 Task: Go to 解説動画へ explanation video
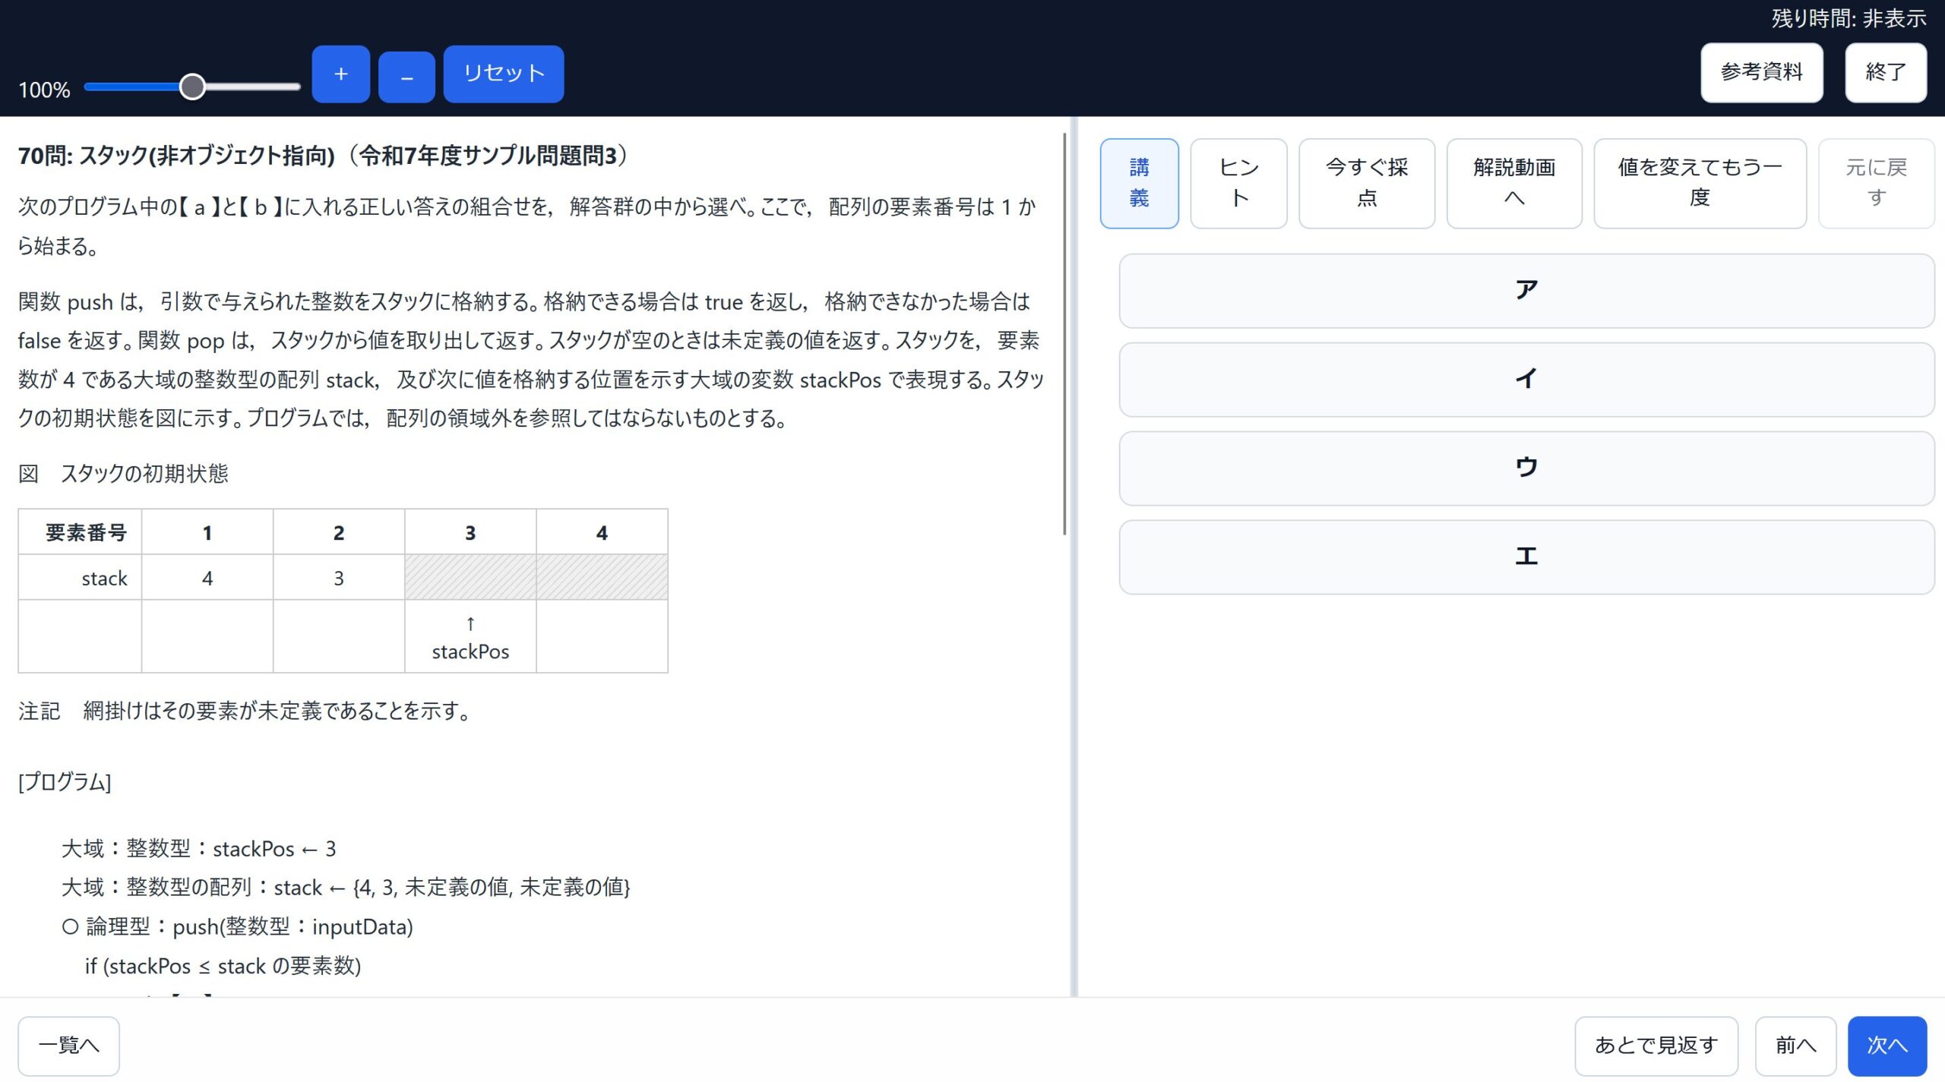[x=1513, y=183]
